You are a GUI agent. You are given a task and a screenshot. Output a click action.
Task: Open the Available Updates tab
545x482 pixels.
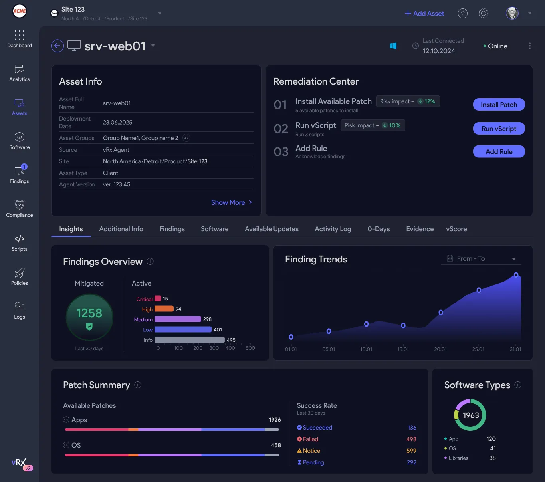pos(272,229)
